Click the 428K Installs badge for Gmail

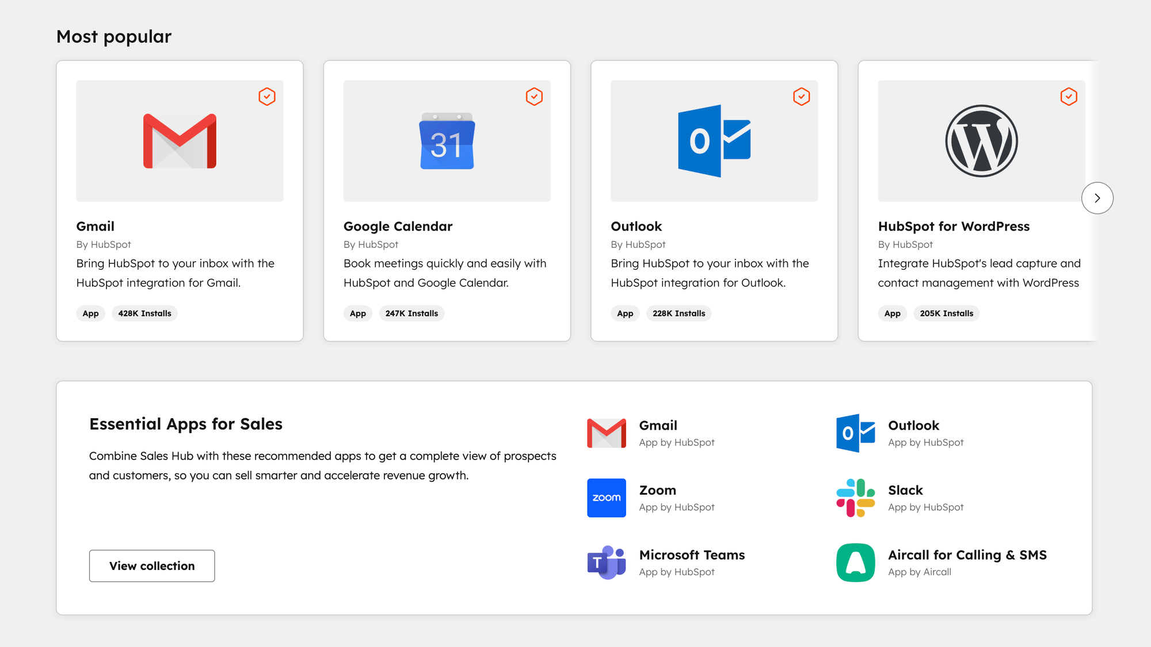coord(144,313)
